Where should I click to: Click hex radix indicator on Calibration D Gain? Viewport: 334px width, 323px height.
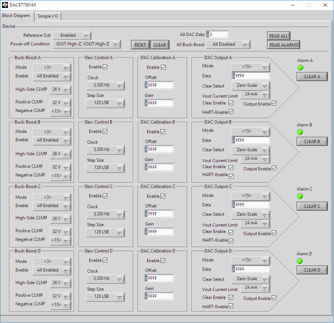(x=146, y=296)
